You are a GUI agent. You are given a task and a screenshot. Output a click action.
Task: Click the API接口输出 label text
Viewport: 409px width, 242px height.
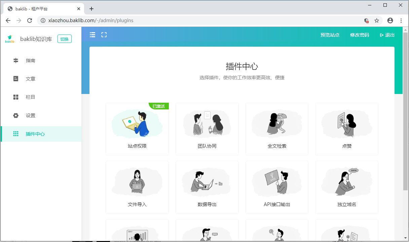point(277,204)
